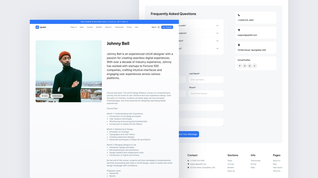Open the Courses nav item
This screenshot has height=178, width=318.
click(90, 27)
